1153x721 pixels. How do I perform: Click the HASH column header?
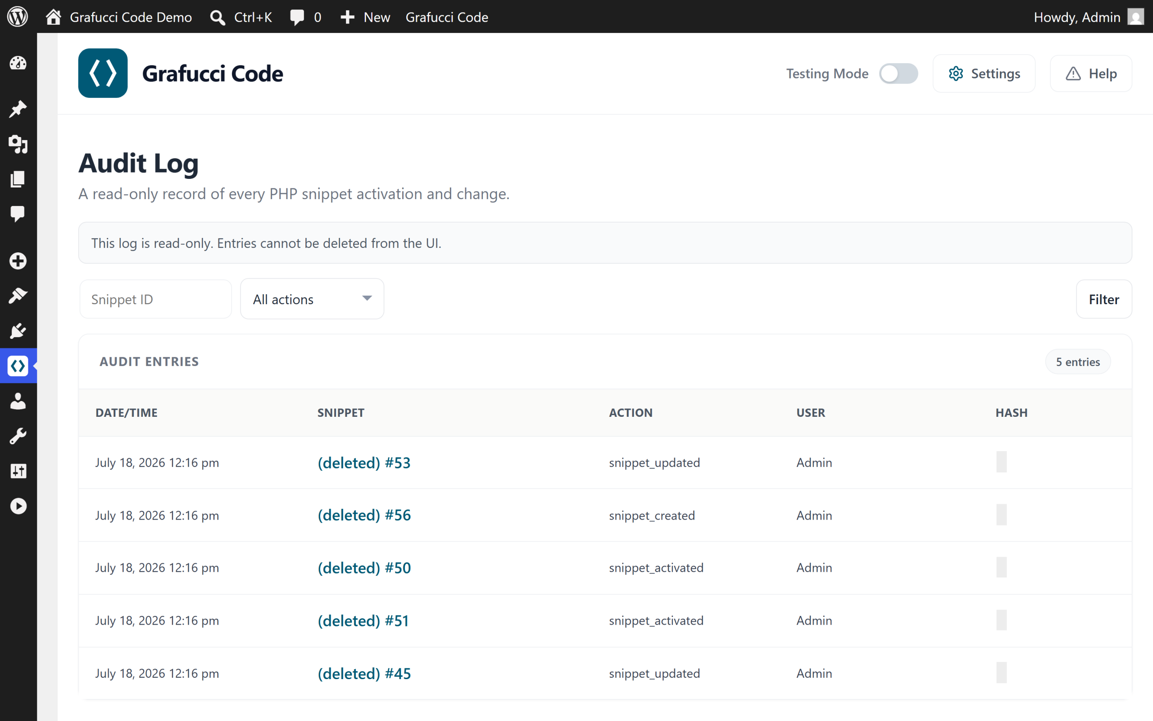[1012, 412]
